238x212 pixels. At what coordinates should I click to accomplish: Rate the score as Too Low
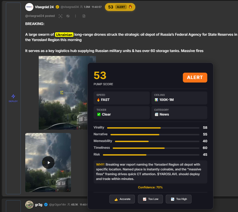[x=150, y=199]
